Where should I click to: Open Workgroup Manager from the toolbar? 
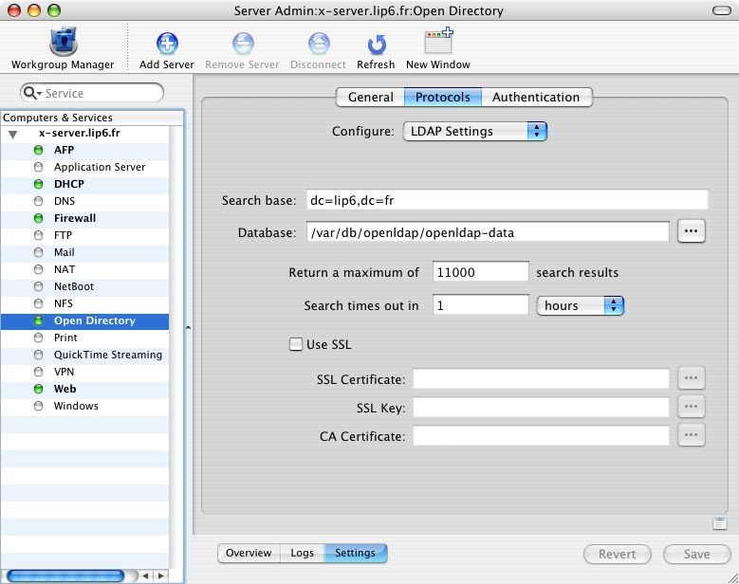tap(62, 44)
